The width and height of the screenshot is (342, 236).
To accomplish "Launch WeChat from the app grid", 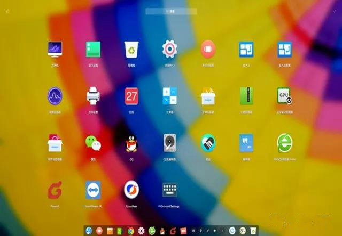I will pyautogui.click(x=93, y=143).
